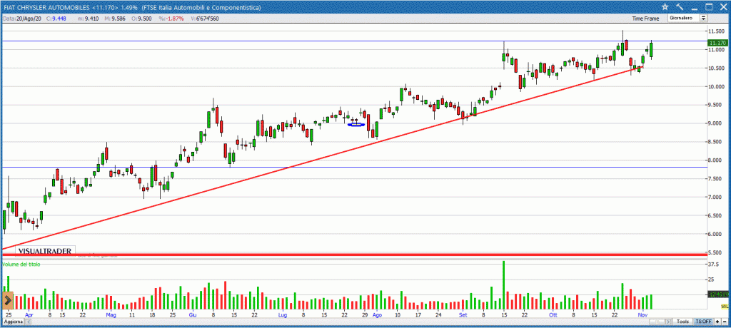This screenshot has width=731, height=328.
Task: Select the lower blue horizontal line at 7.8
Action: 354,167
